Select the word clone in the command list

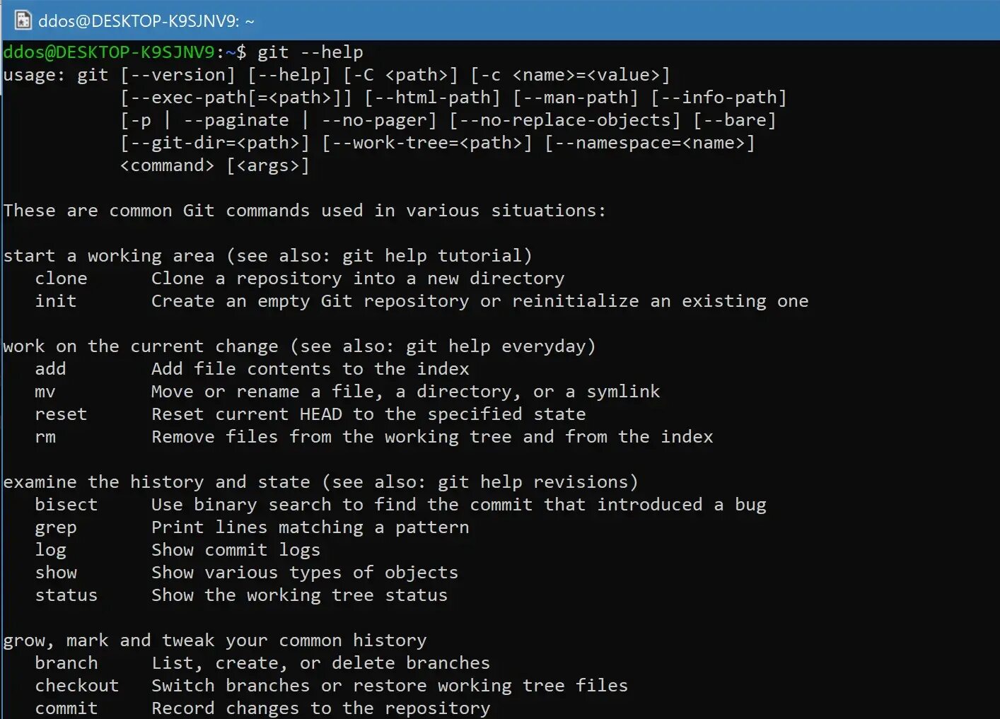(x=61, y=279)
